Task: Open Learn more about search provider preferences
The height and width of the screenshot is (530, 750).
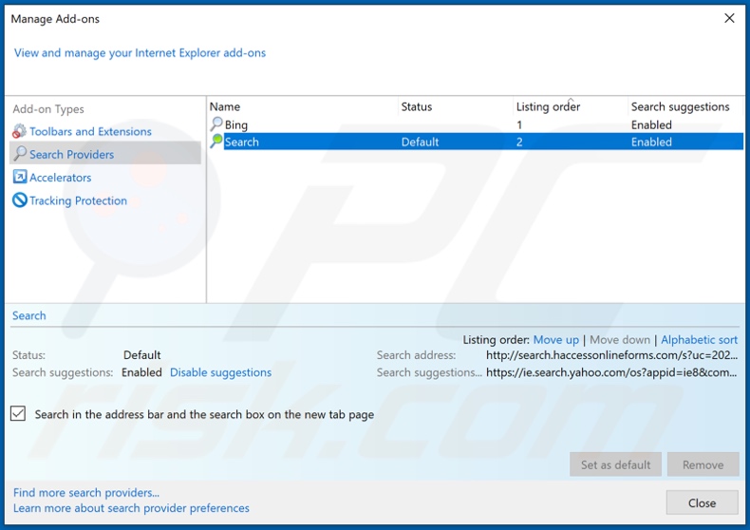Action: pyautogui.click(x=131, y=508)
